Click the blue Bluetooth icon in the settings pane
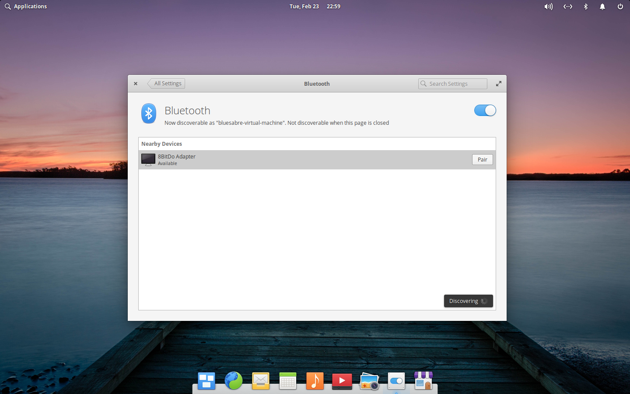630x394 pixels. [x=148, y=113]
